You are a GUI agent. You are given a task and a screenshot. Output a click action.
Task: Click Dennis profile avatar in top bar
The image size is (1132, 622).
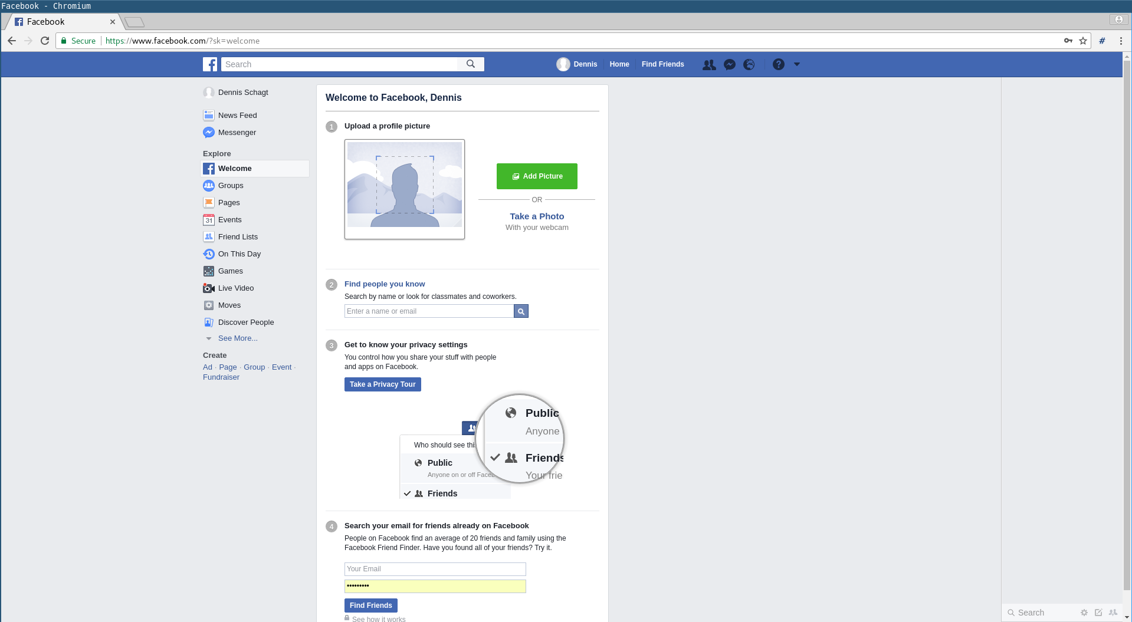point(563,64)
